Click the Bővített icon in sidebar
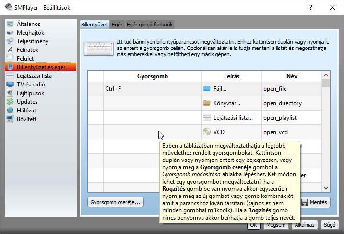This screenshot has width=344, height=234. coord(10,119)
